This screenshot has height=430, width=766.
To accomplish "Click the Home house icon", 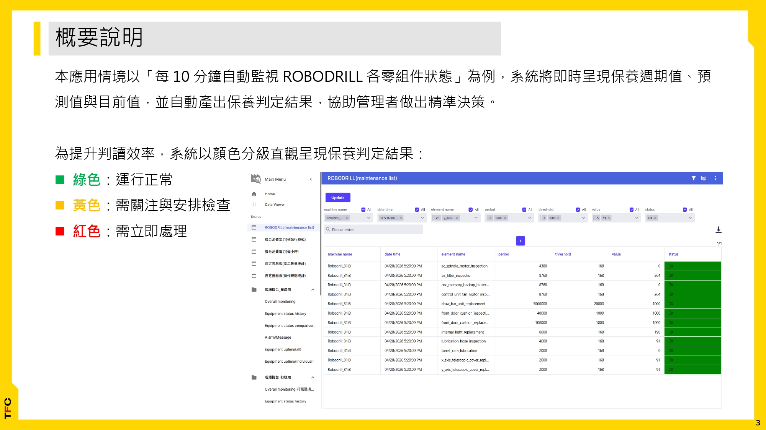I will pyautogui.click(x=254, y=194).
